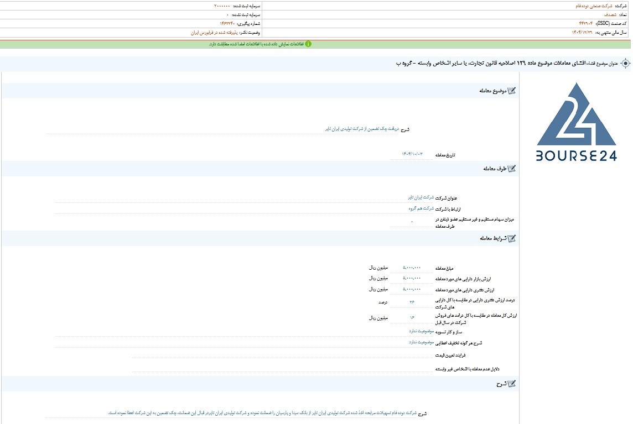Click the شرایط معامله section heading
The height and width of the screenshot is (424, 633).
pos(493,238)
